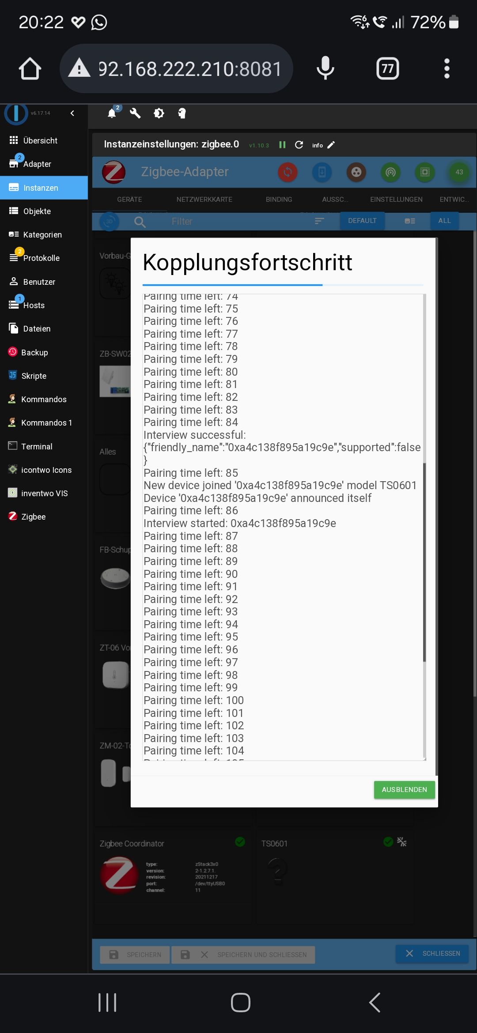477x1033 pixels.
Task: Click the ALL filter button
Action: [444, 221]
